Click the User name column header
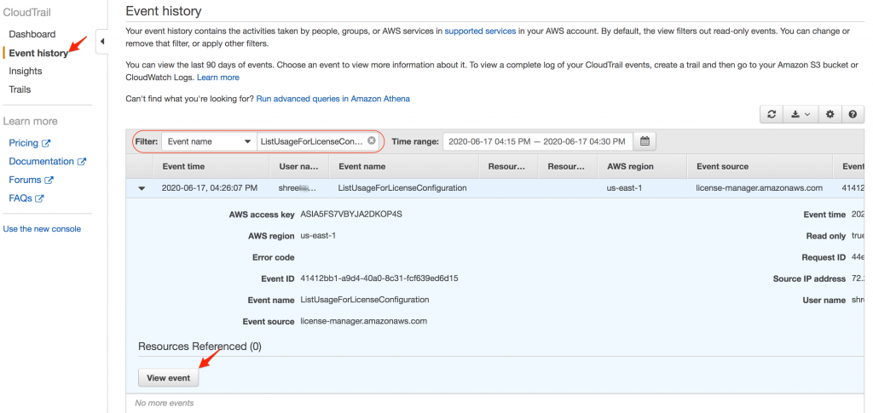 pos(298,166)
